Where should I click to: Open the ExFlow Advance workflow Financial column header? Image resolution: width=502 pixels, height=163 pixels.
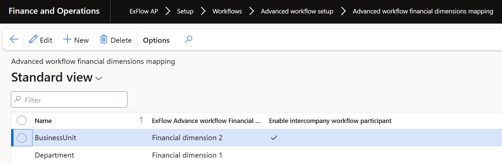tap(206, 121)
